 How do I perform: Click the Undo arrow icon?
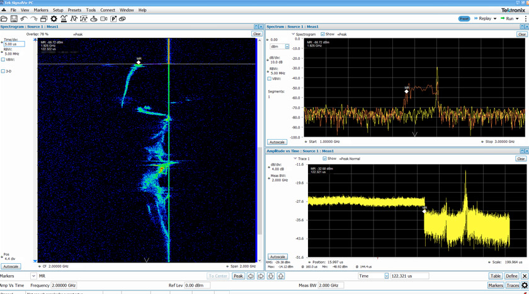(24, 19)
